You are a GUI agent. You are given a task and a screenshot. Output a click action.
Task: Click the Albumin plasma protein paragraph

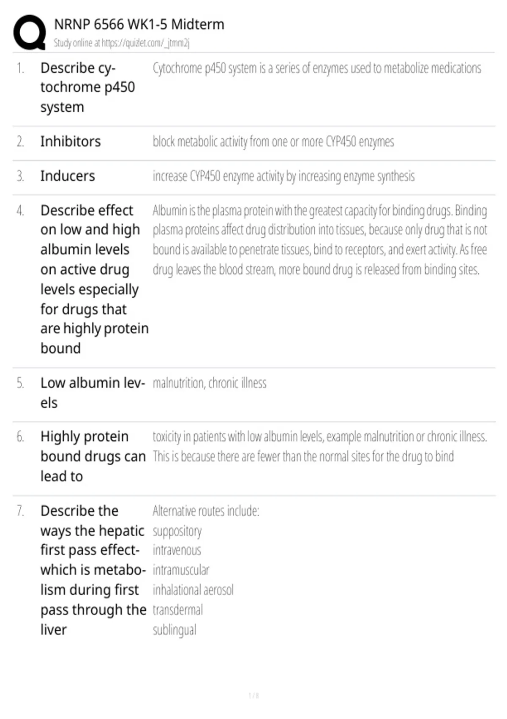coord(320,240)
